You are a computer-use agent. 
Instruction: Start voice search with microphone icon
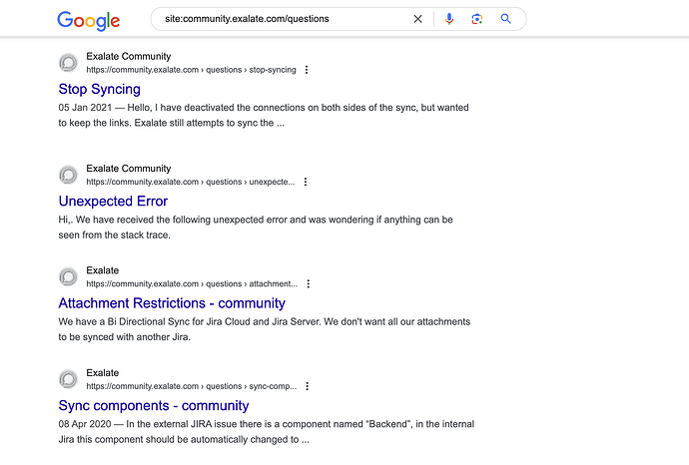[x=449, y=19]
